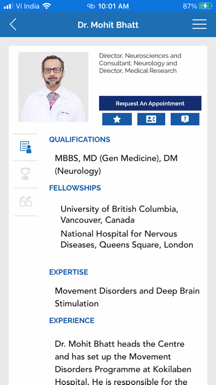Select the quotes testimonials tab icon
Viewport: 216px width, 385px height.
[26, 201]
